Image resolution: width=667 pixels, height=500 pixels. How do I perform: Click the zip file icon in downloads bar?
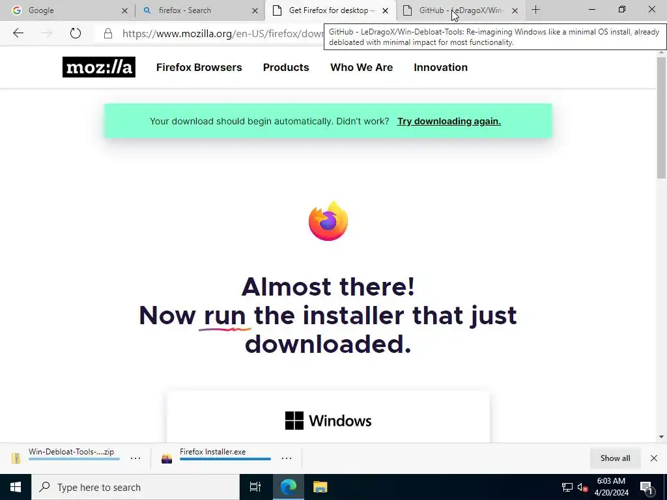[16, 458]
